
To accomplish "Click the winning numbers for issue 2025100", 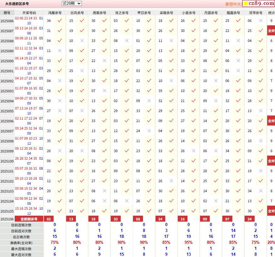I will (x=29, y=161).
